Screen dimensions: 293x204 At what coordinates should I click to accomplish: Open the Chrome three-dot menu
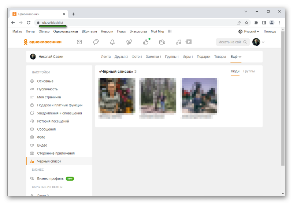pos(280,23)
